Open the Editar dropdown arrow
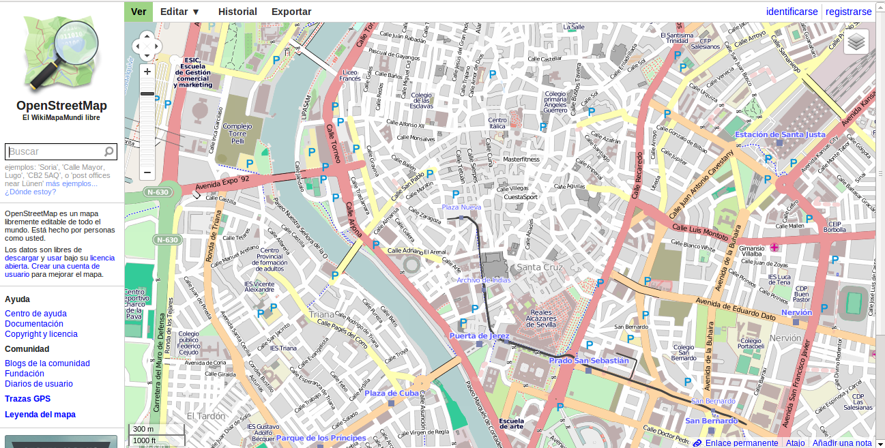This screenshot has width=885, height=448. tap(196, 12)
